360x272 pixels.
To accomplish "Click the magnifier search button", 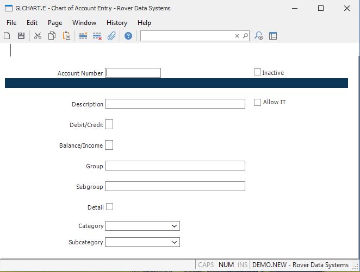I will 245,36.
